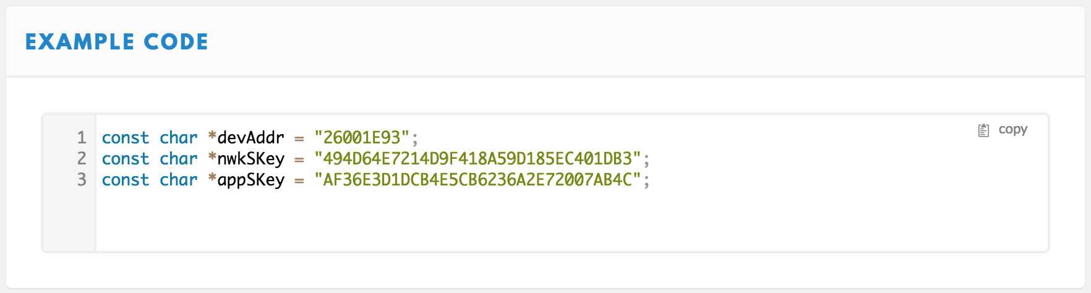This screenshot has height=293, width=1091.
Task: Click line number 1 in gutter
Action: [82, 137]
